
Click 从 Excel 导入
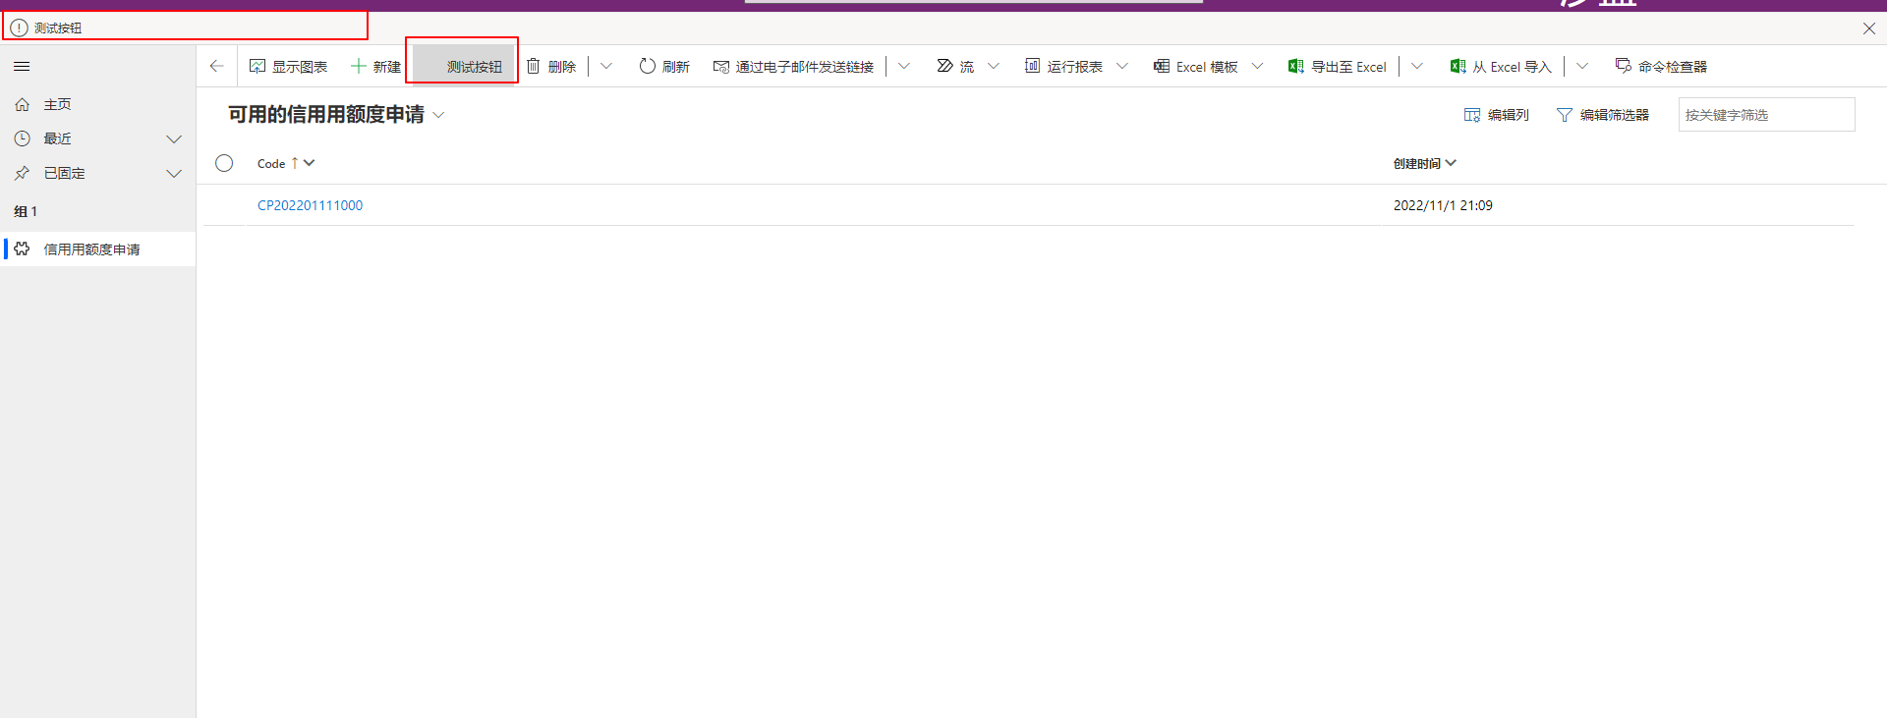[x=1501, y=66]
